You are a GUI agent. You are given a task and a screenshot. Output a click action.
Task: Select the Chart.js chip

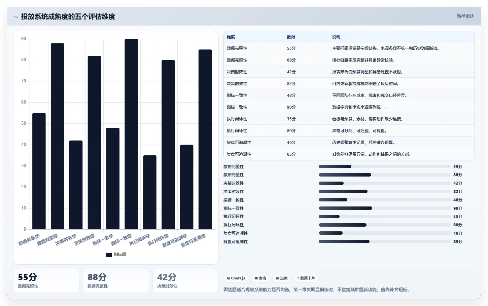tap(236, 278)
